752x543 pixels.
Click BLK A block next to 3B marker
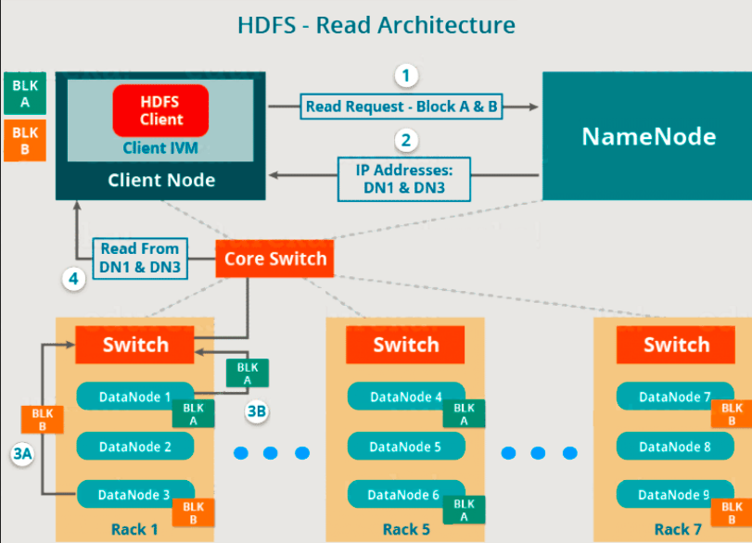(x=248, y=373)
